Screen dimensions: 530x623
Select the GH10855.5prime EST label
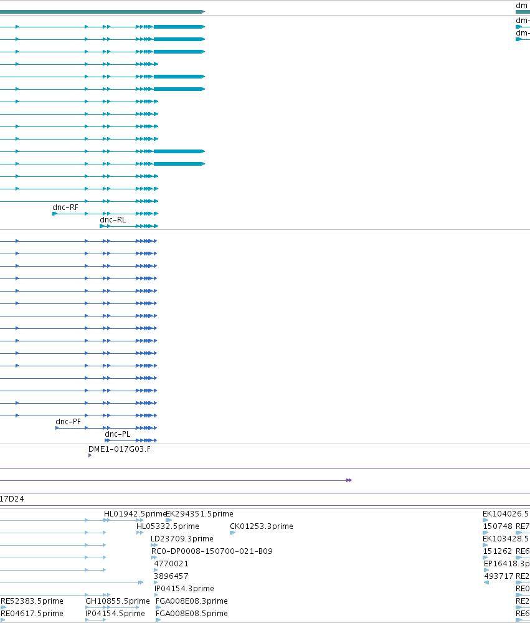click(118, 601)
